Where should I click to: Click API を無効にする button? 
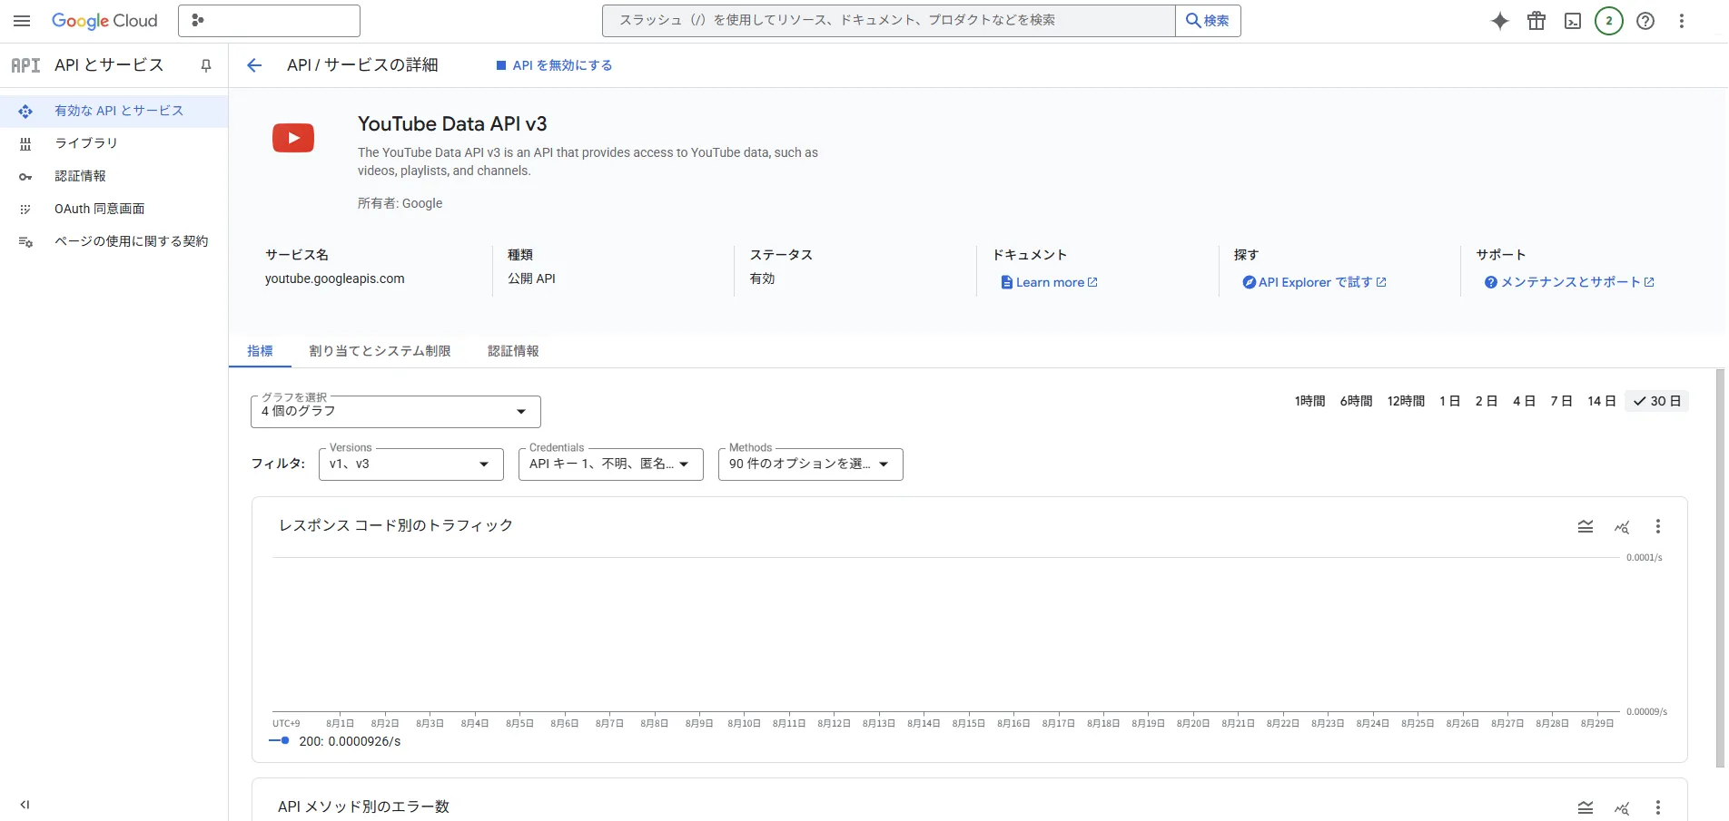point(554,65)
